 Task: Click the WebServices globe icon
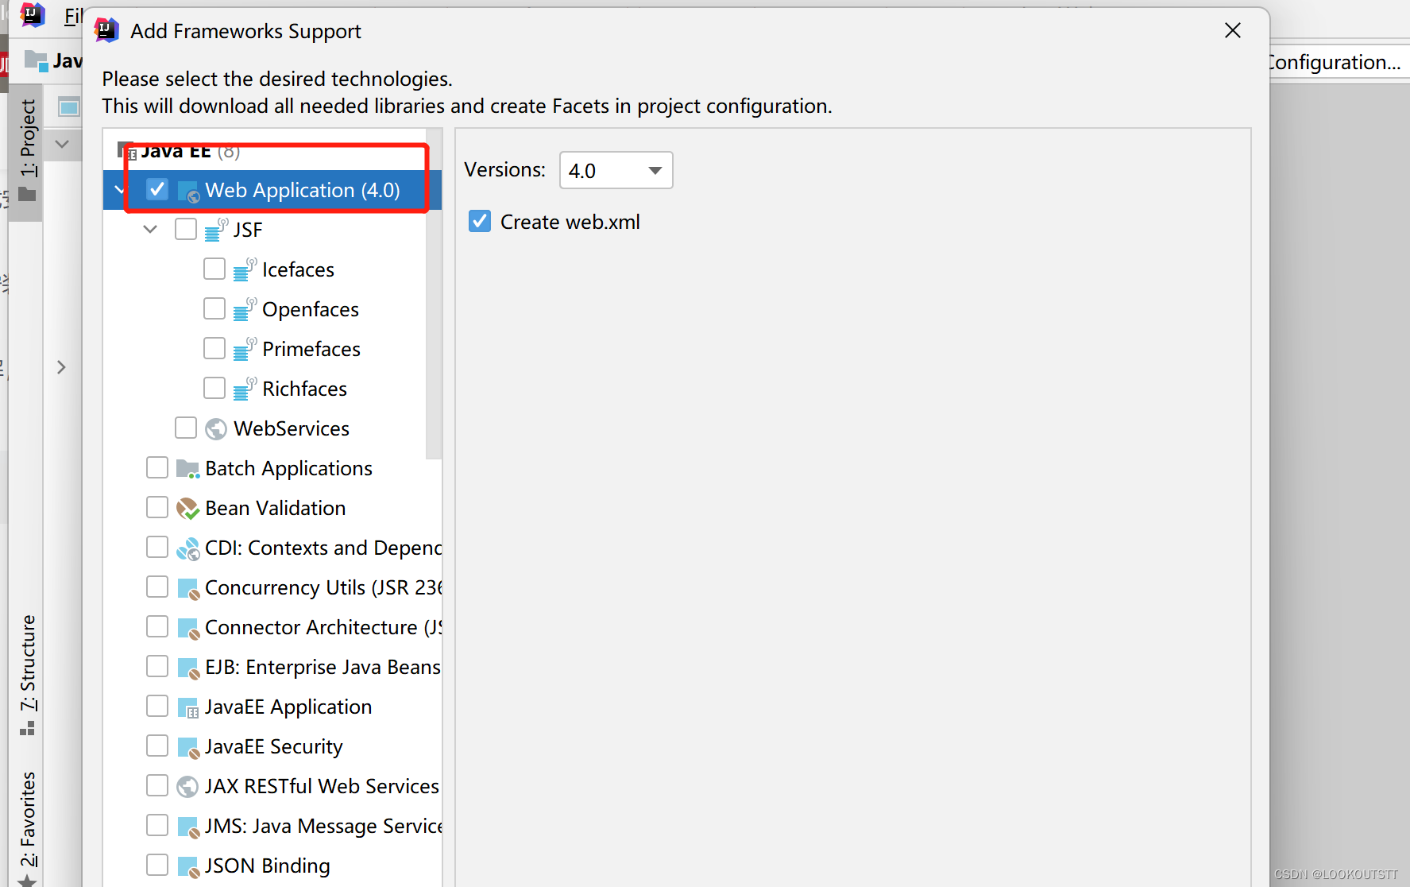pyautogui.click(x=216, y=429)
